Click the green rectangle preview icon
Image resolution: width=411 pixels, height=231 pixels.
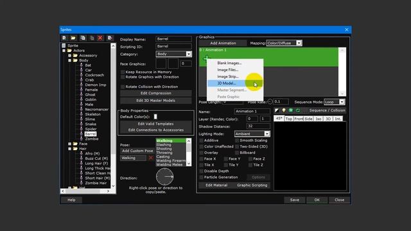(298, 110)
